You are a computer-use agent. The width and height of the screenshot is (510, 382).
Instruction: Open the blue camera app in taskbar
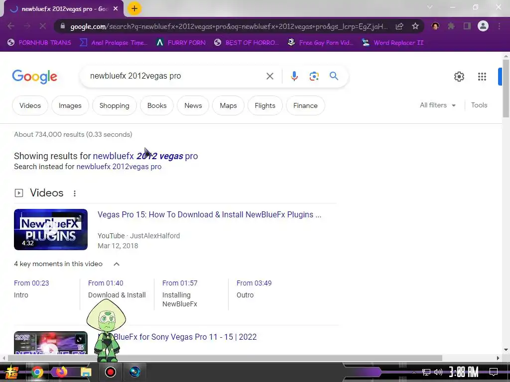click(x=134, y=372)
